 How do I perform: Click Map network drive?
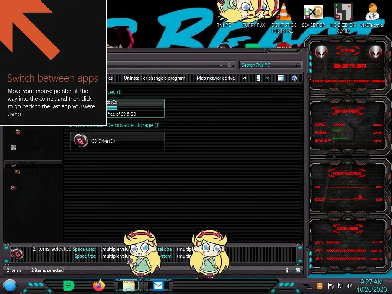216,78
